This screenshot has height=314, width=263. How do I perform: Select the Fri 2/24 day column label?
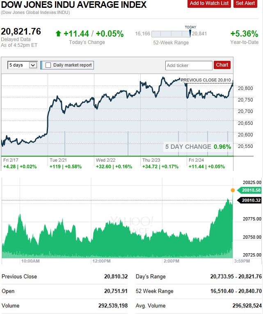(x=196, y=160)
